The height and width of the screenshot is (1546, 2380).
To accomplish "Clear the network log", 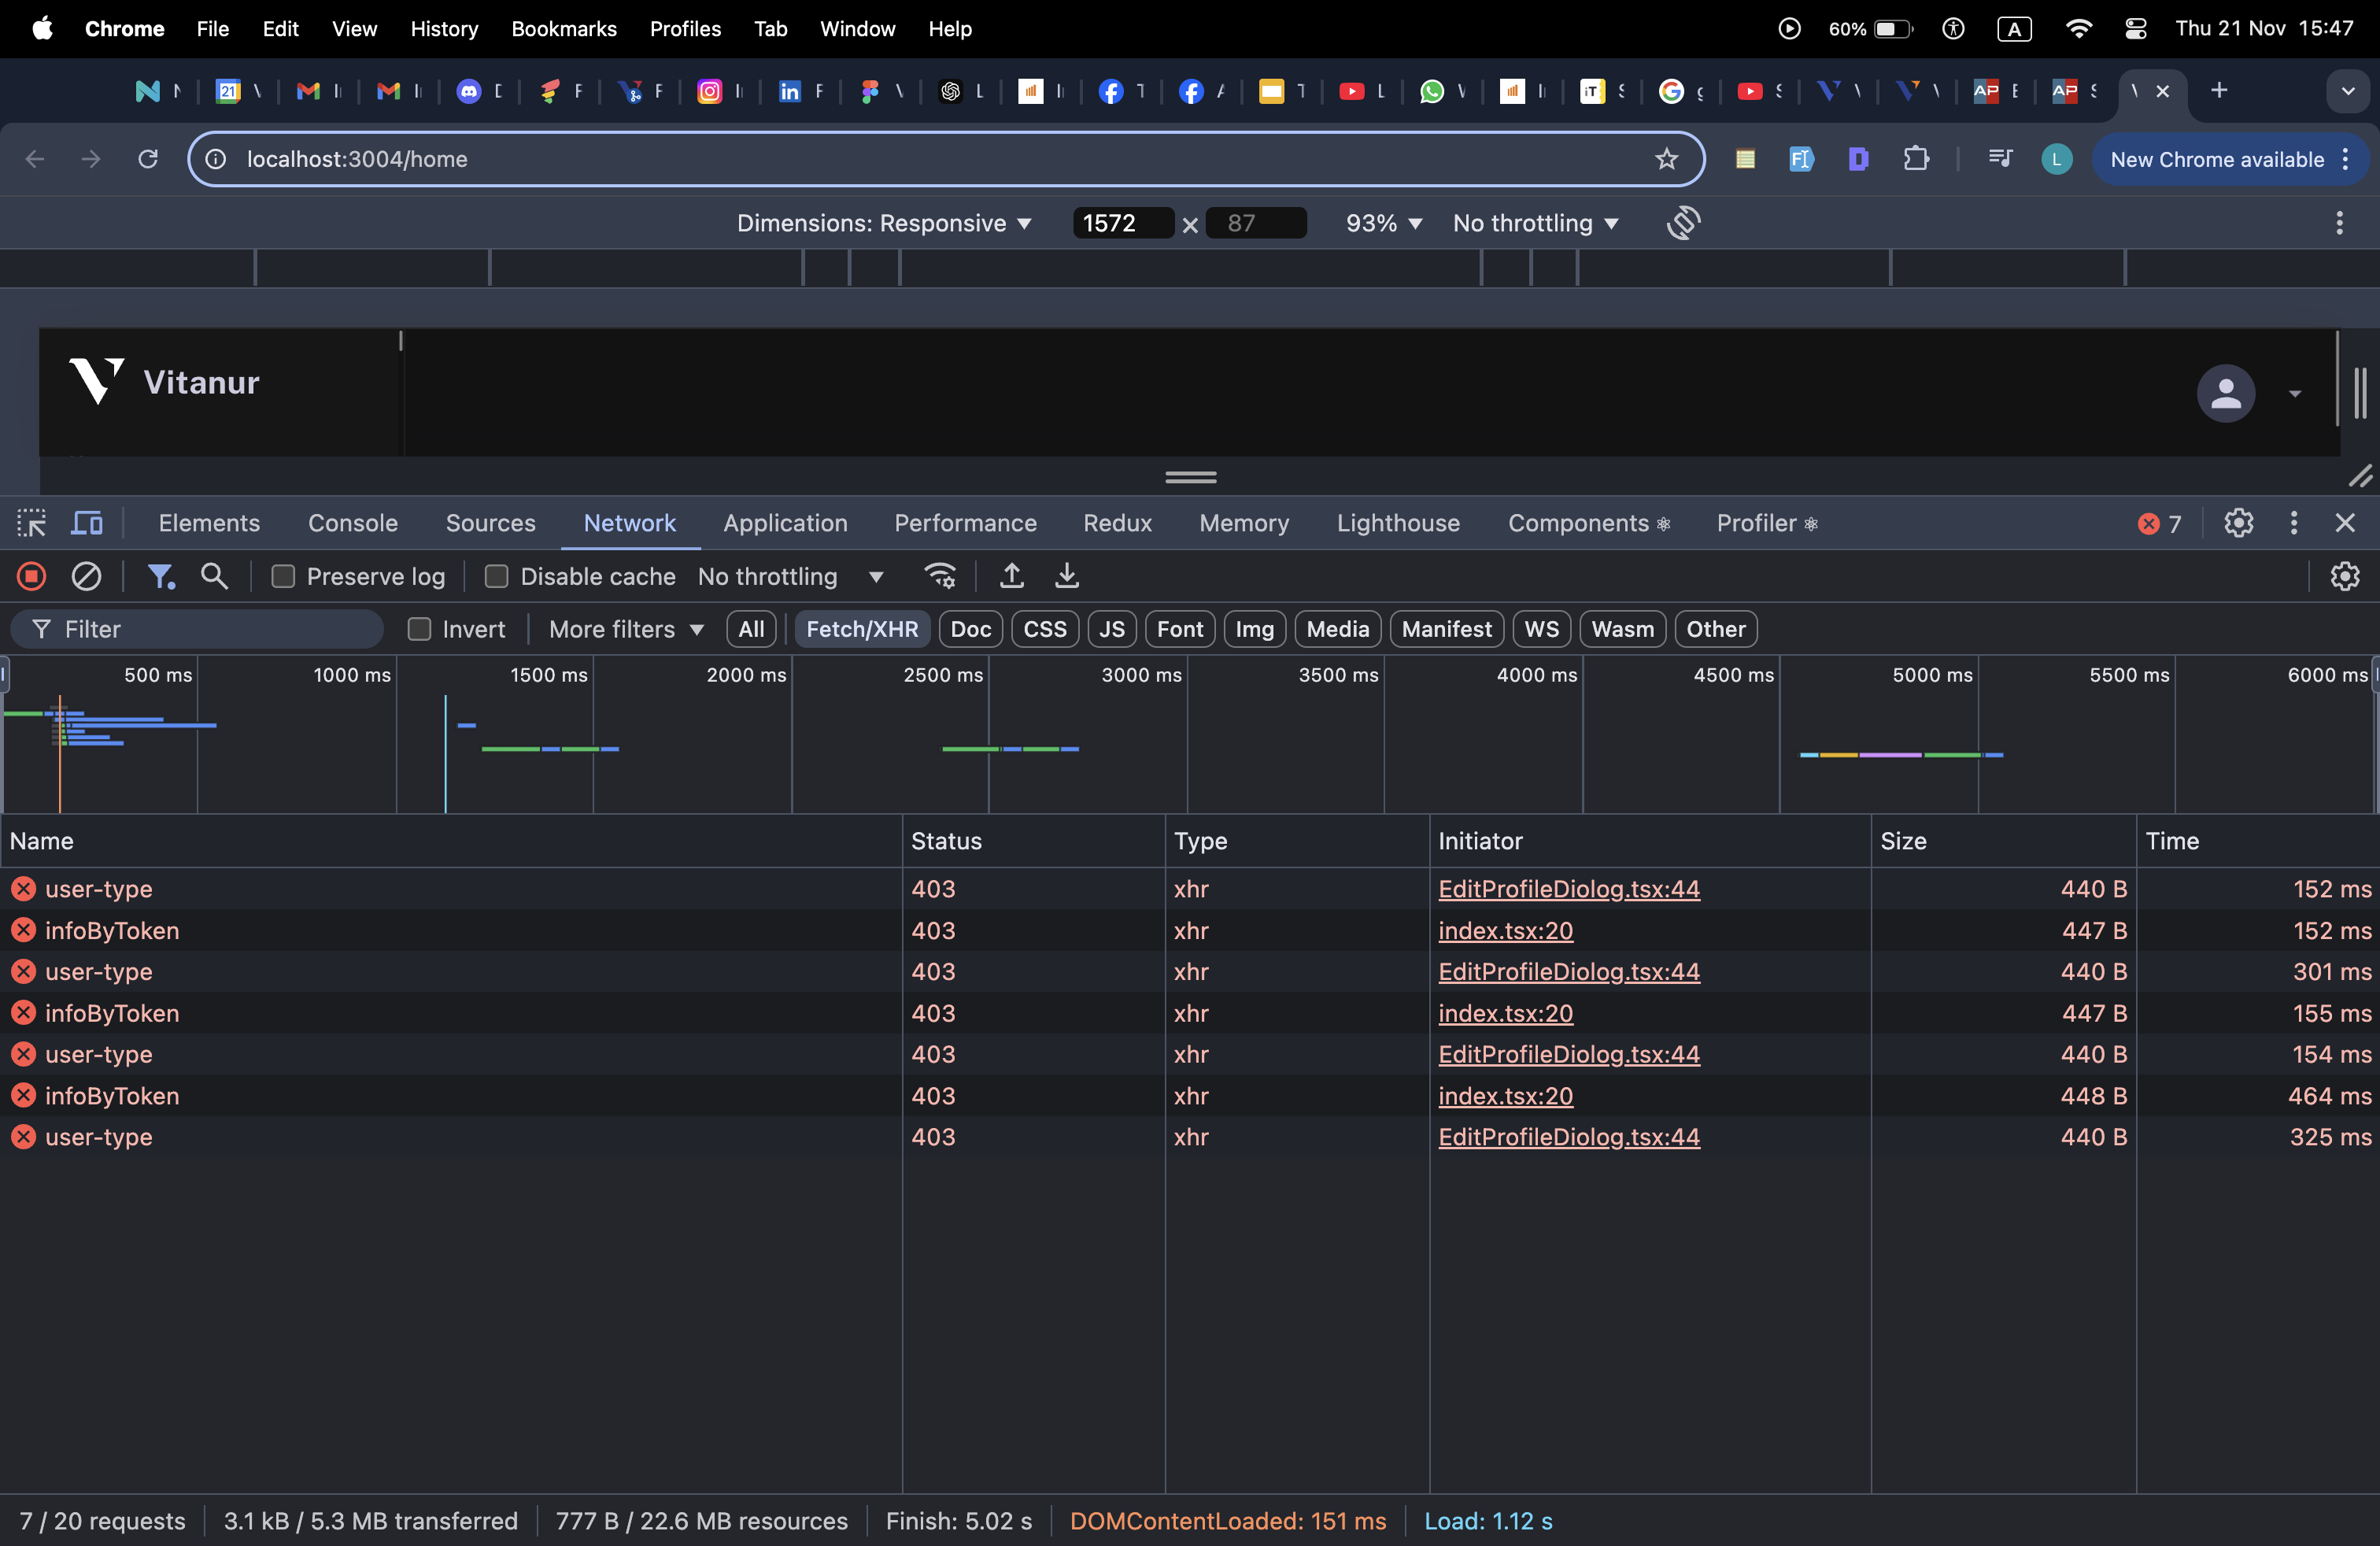I will pos(86,576).
